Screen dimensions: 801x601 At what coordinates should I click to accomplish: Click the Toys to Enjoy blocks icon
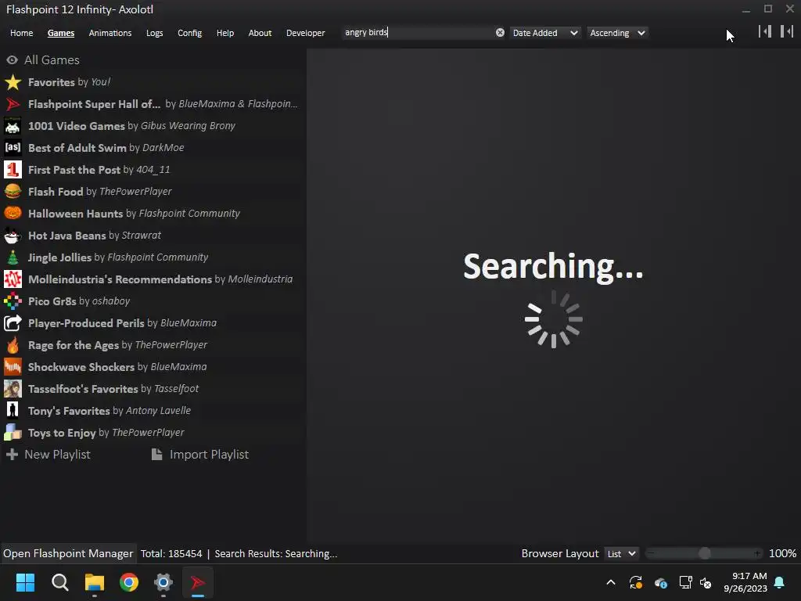tap(13, 433)
